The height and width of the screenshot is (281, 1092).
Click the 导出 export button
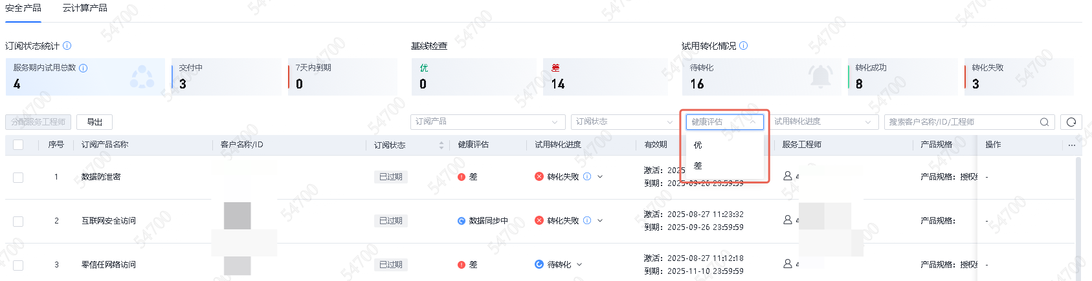(95, 122)
